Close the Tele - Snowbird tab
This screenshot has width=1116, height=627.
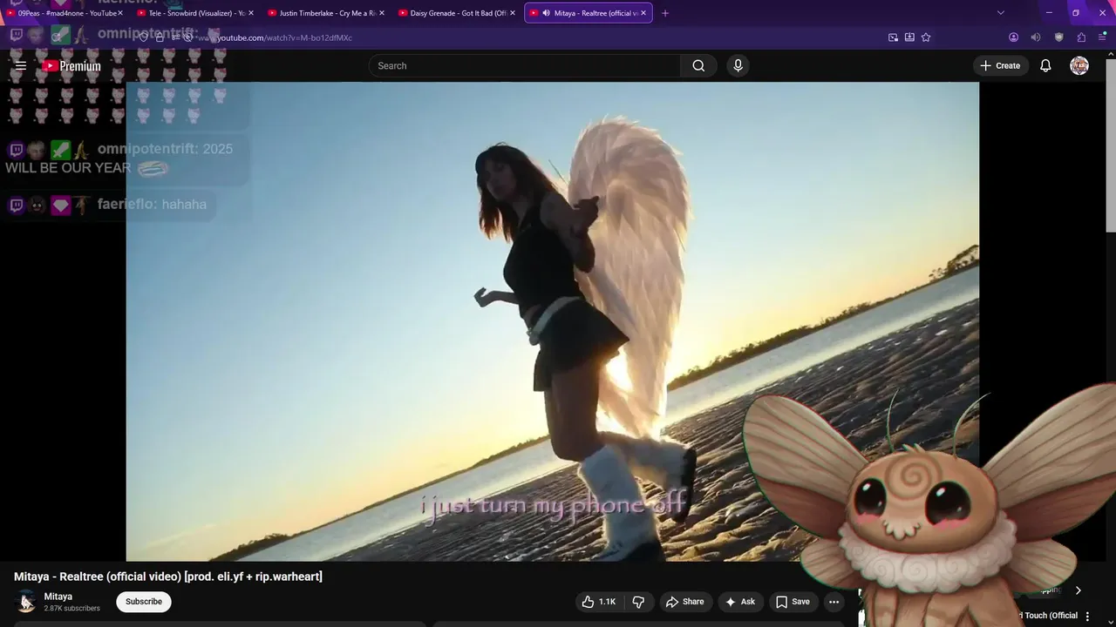pos(251,13)
